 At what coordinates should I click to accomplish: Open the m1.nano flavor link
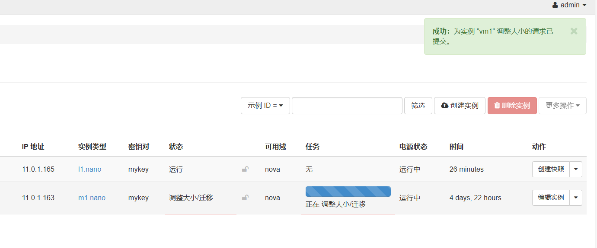point(92,198)
